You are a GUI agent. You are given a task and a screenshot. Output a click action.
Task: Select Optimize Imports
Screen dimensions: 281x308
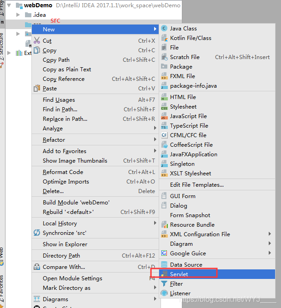click(x=95, y=182)
